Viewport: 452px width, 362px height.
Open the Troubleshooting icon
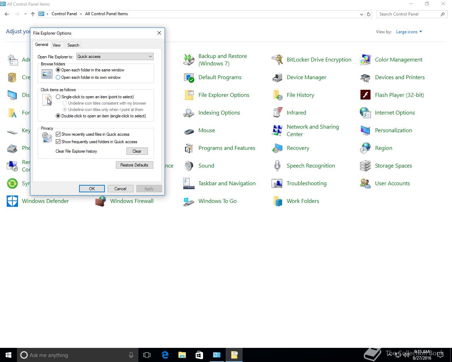pos(277,183)
